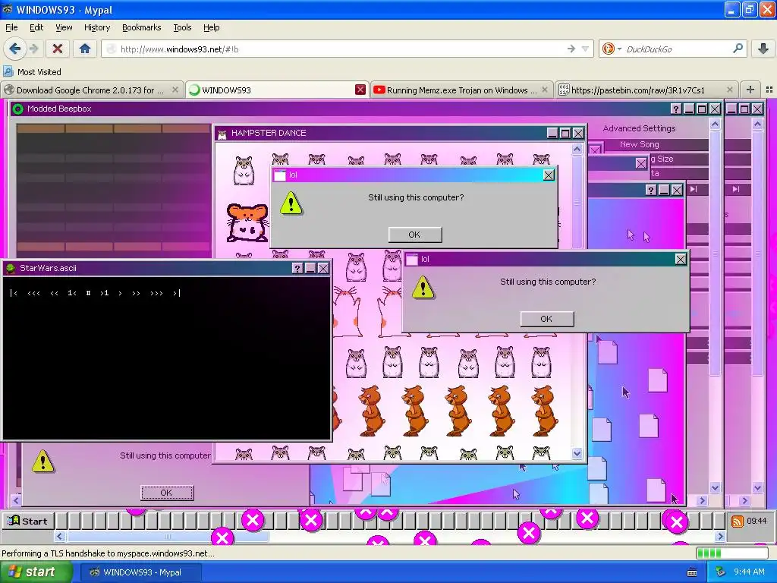Click left arrow of horizontal page scrollbar
777x583 pixels.
pyautogui.click(x=60, y=537)
